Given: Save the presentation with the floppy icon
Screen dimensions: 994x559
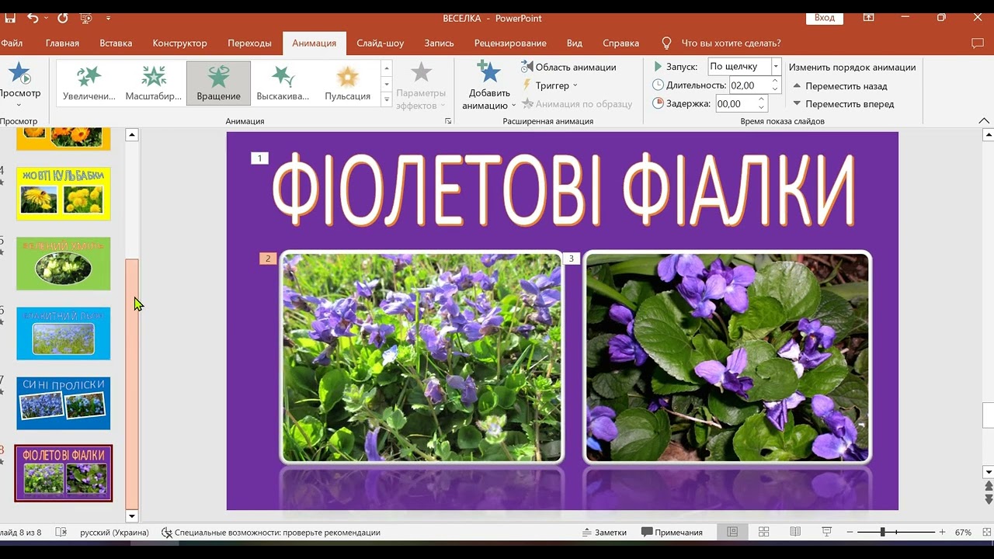Looking at the screenshot, I should [9, 17].
